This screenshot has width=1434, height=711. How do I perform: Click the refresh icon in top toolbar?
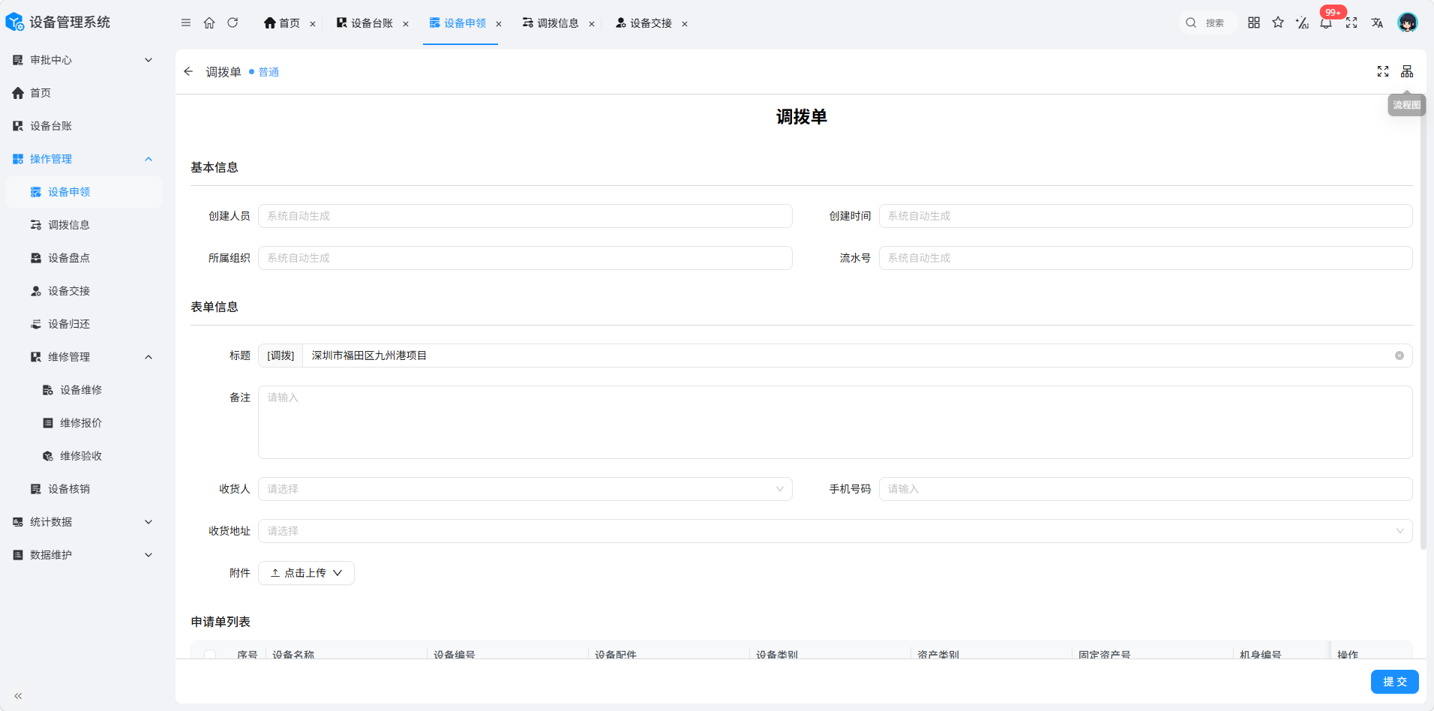pos(232,22)
